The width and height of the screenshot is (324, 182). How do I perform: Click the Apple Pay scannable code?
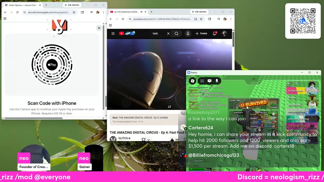tap(52, 65)
